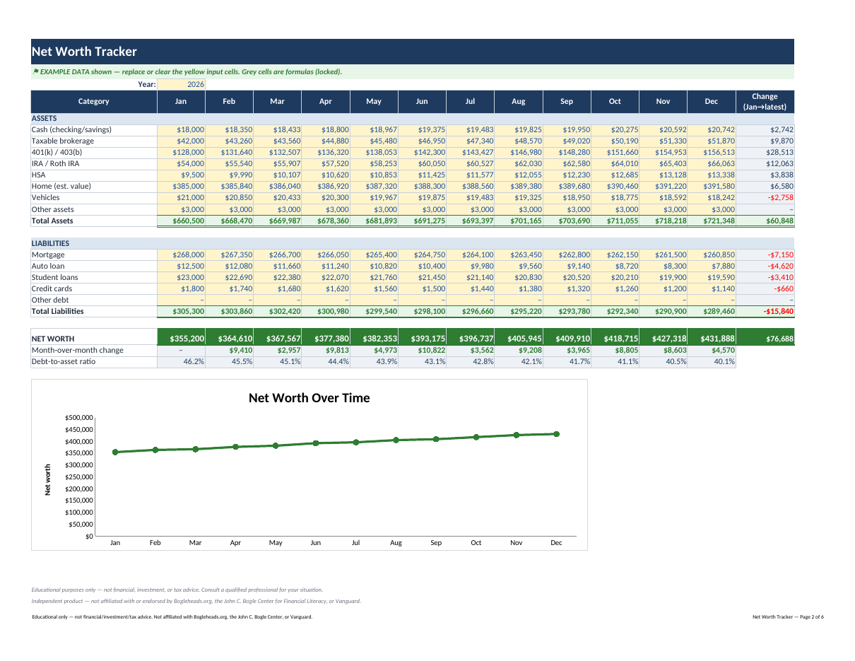The width and height of the screenshot is (855, 661).
Task: Select Auto loan Dec value $7,880
Action: [711, 266]
